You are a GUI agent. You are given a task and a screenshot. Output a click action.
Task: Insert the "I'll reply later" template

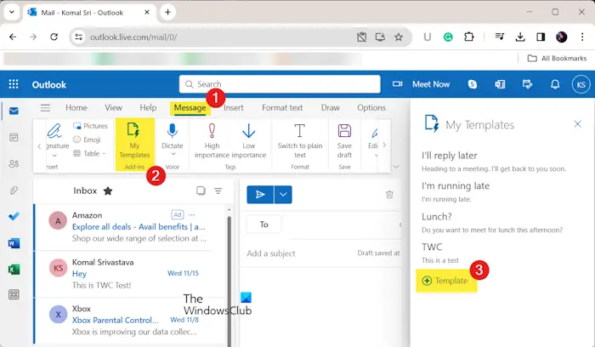click(x=494, y=162)
